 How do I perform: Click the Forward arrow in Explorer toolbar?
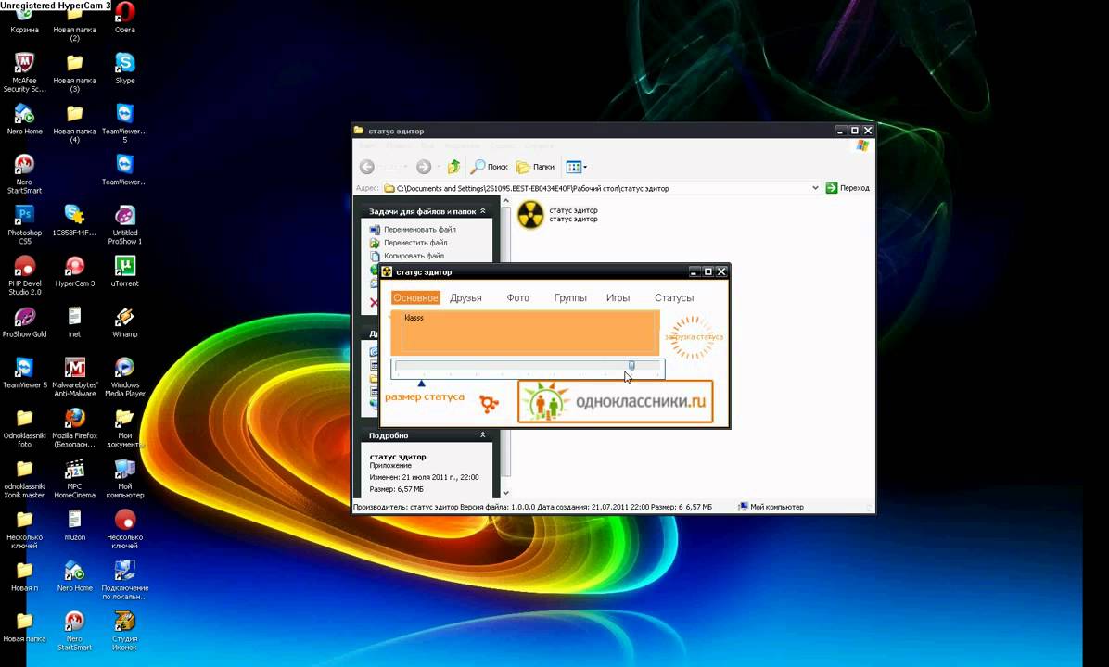click(x=424, y=167)
